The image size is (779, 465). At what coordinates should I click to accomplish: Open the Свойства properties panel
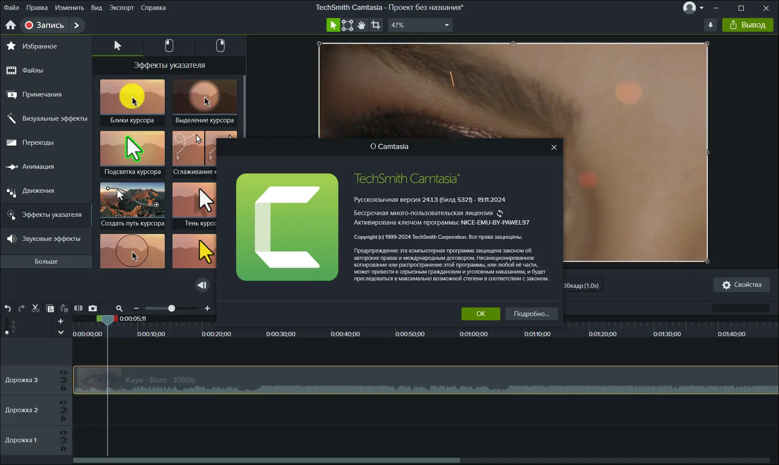click(x=742, y=285)
